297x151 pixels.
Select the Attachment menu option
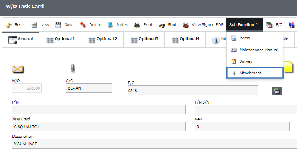coord(255,73)
